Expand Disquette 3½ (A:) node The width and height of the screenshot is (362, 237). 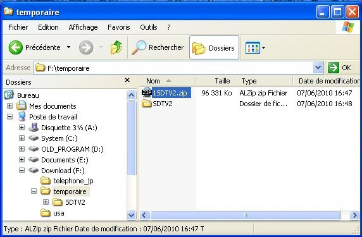point(22,127)
